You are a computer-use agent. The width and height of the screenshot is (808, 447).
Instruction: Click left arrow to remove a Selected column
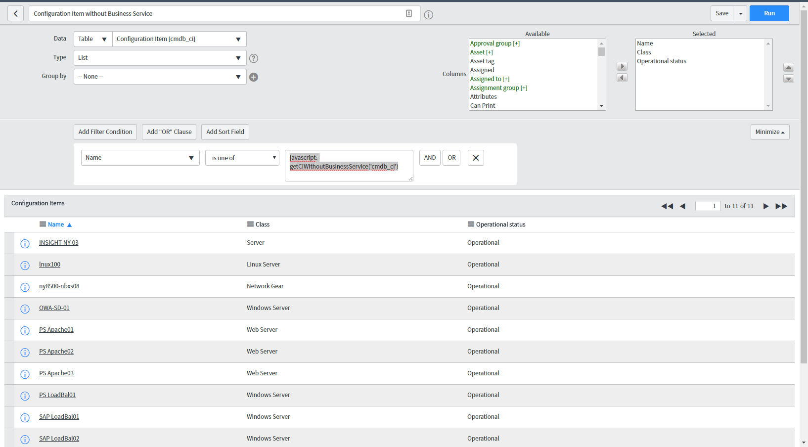pos(622,78)
